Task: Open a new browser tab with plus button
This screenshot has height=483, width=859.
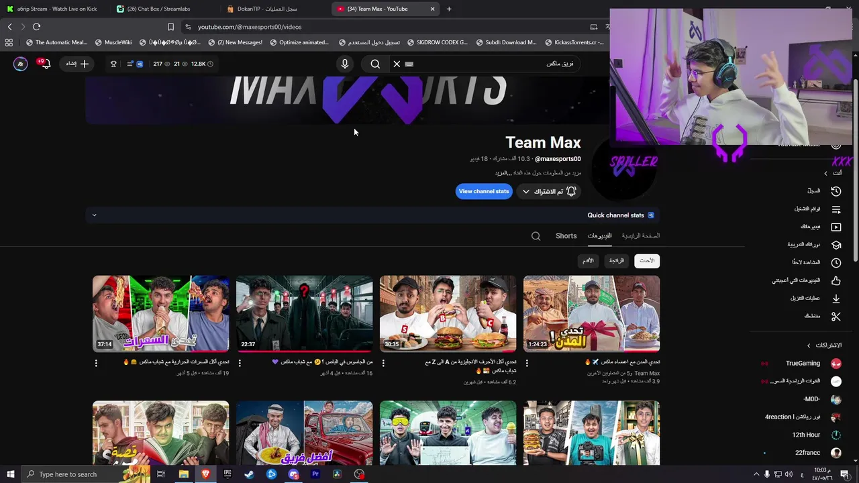Action: click(449, 9)
